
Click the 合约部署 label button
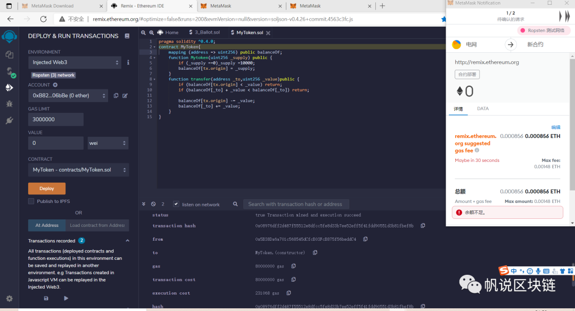click(467, 75)
